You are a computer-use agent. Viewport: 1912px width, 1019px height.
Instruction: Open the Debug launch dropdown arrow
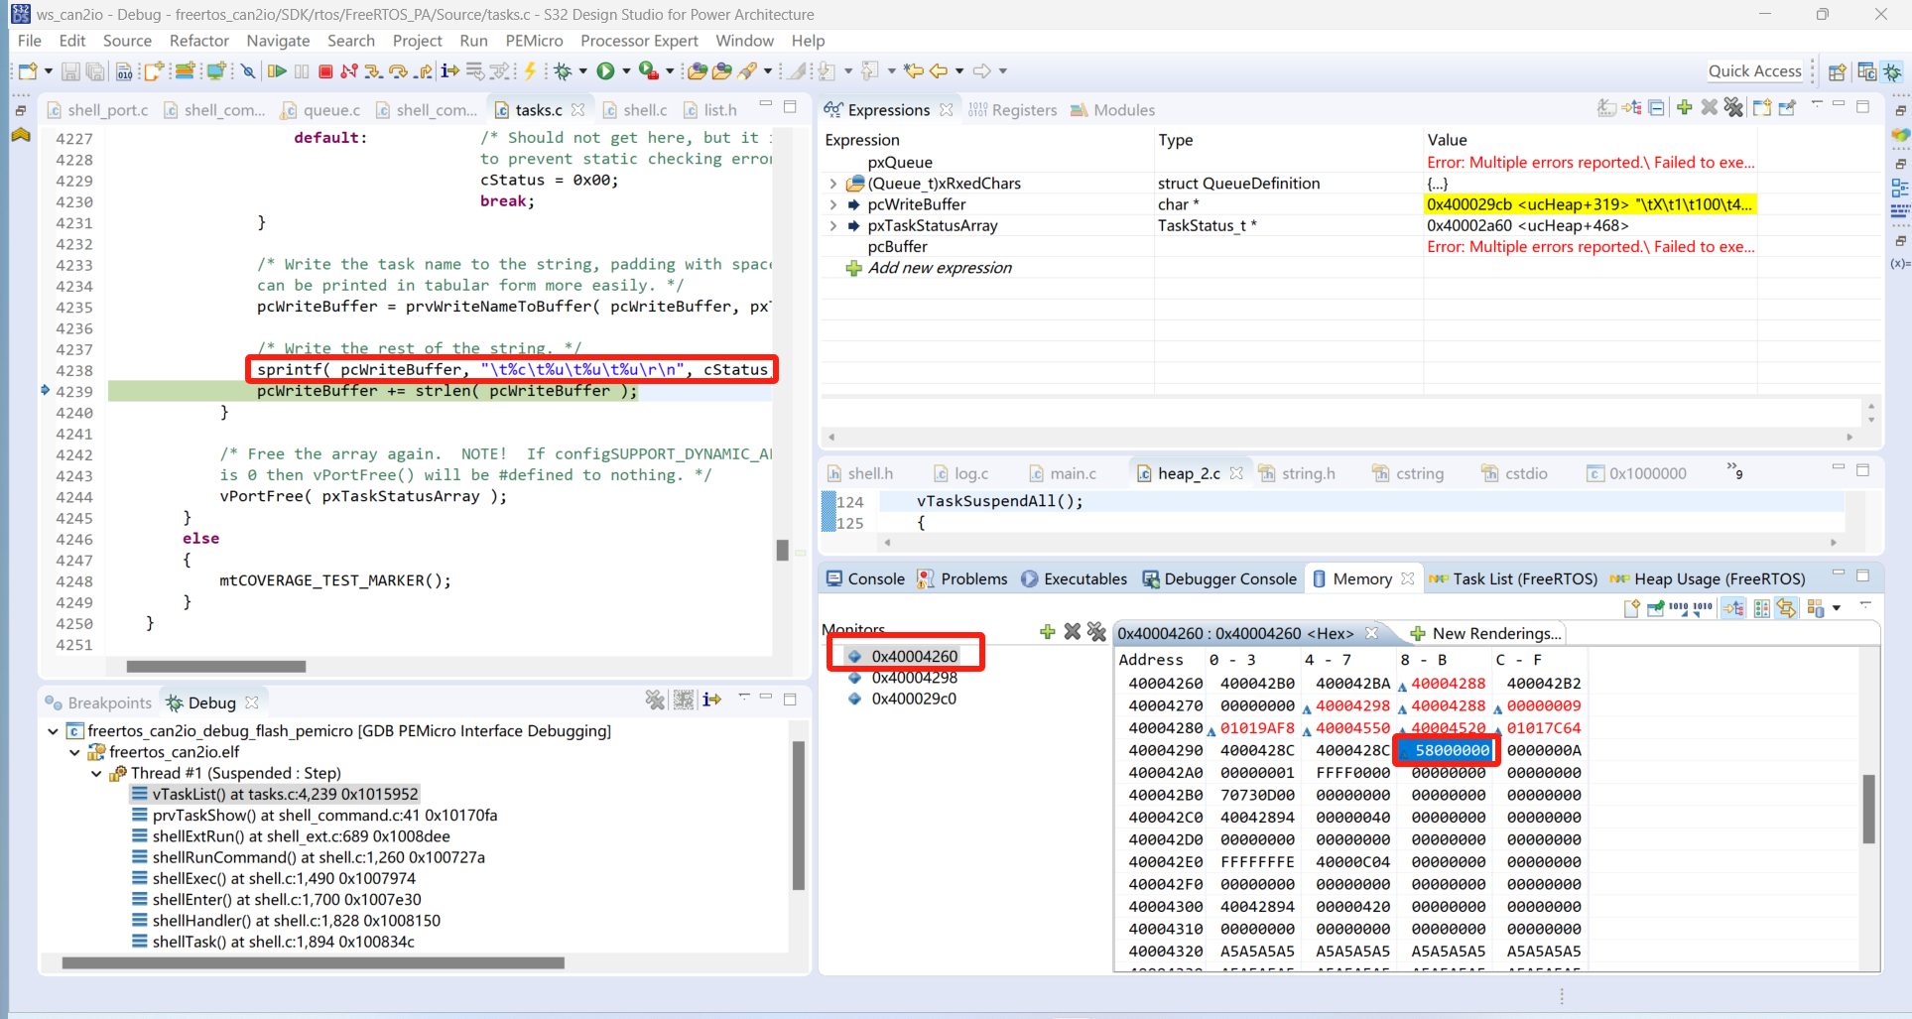point(582,70)
